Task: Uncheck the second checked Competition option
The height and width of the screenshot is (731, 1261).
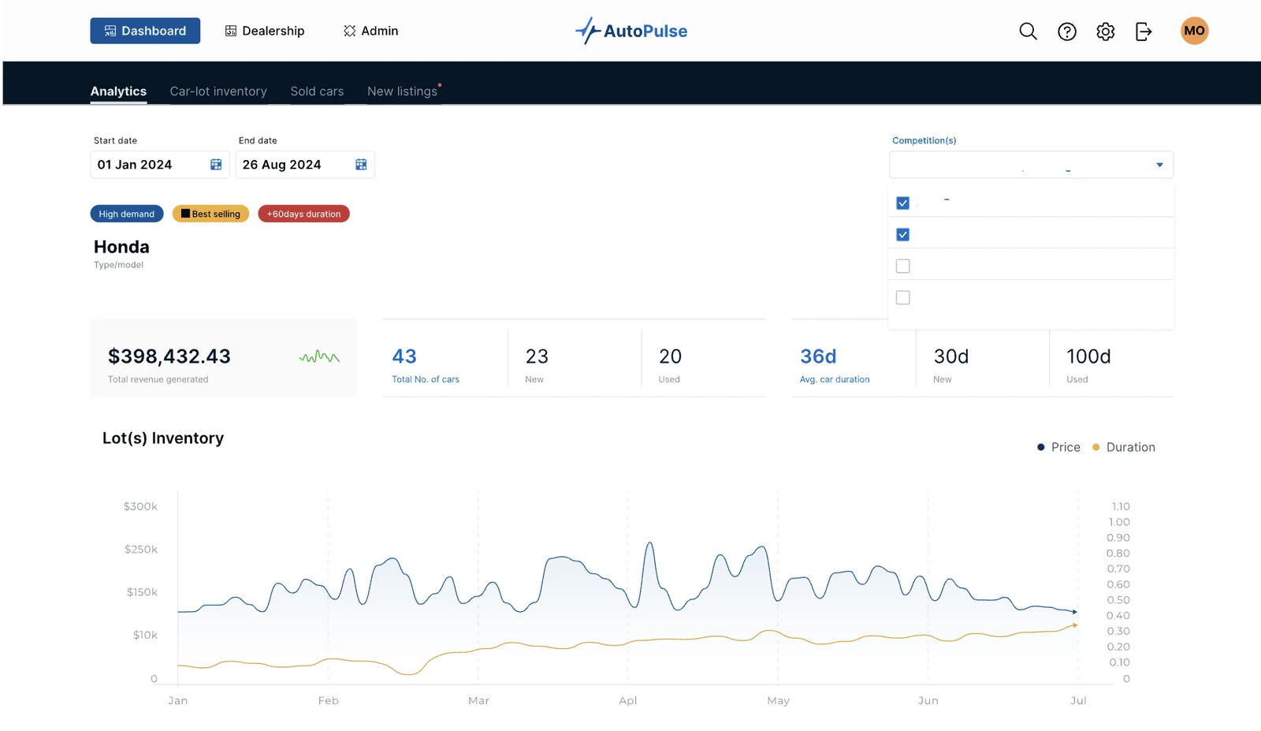Action: click(x=903, y=234)
